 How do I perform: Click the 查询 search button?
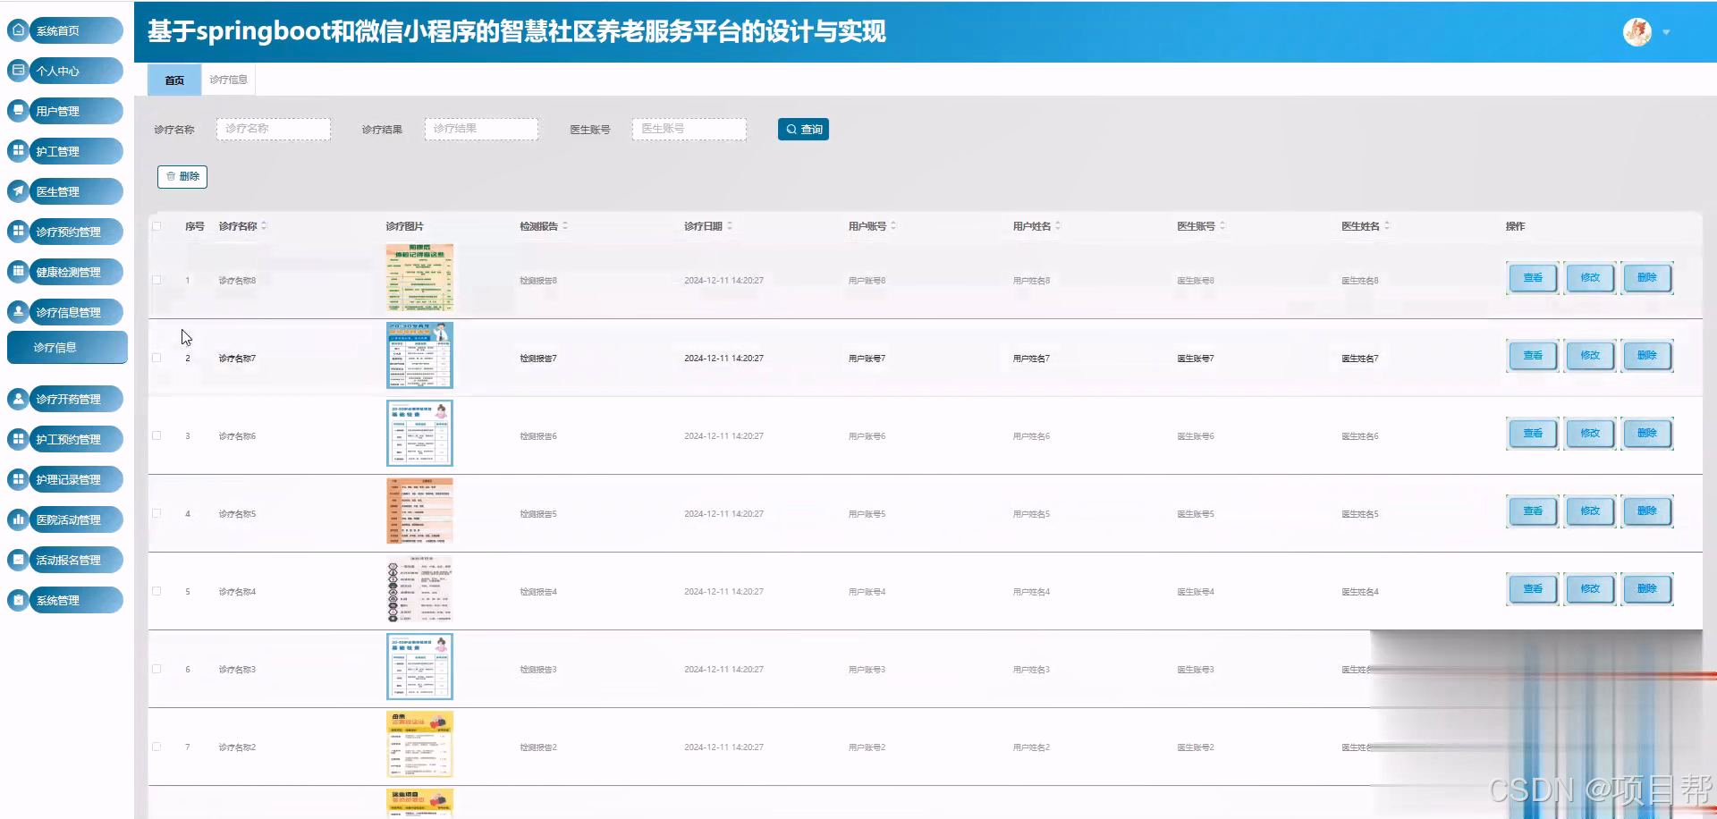pos(802,129)
